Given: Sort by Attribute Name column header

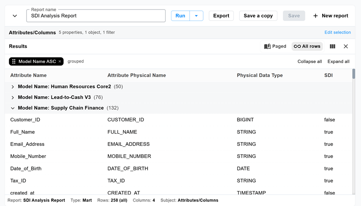Looking at the screenshot, I should [28, 75].
